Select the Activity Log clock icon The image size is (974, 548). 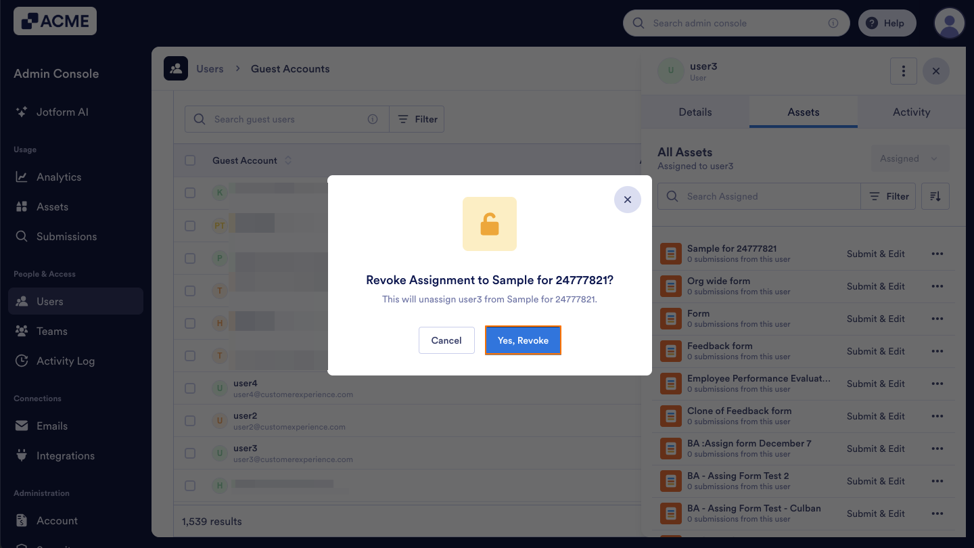click(x=22, y=361)
